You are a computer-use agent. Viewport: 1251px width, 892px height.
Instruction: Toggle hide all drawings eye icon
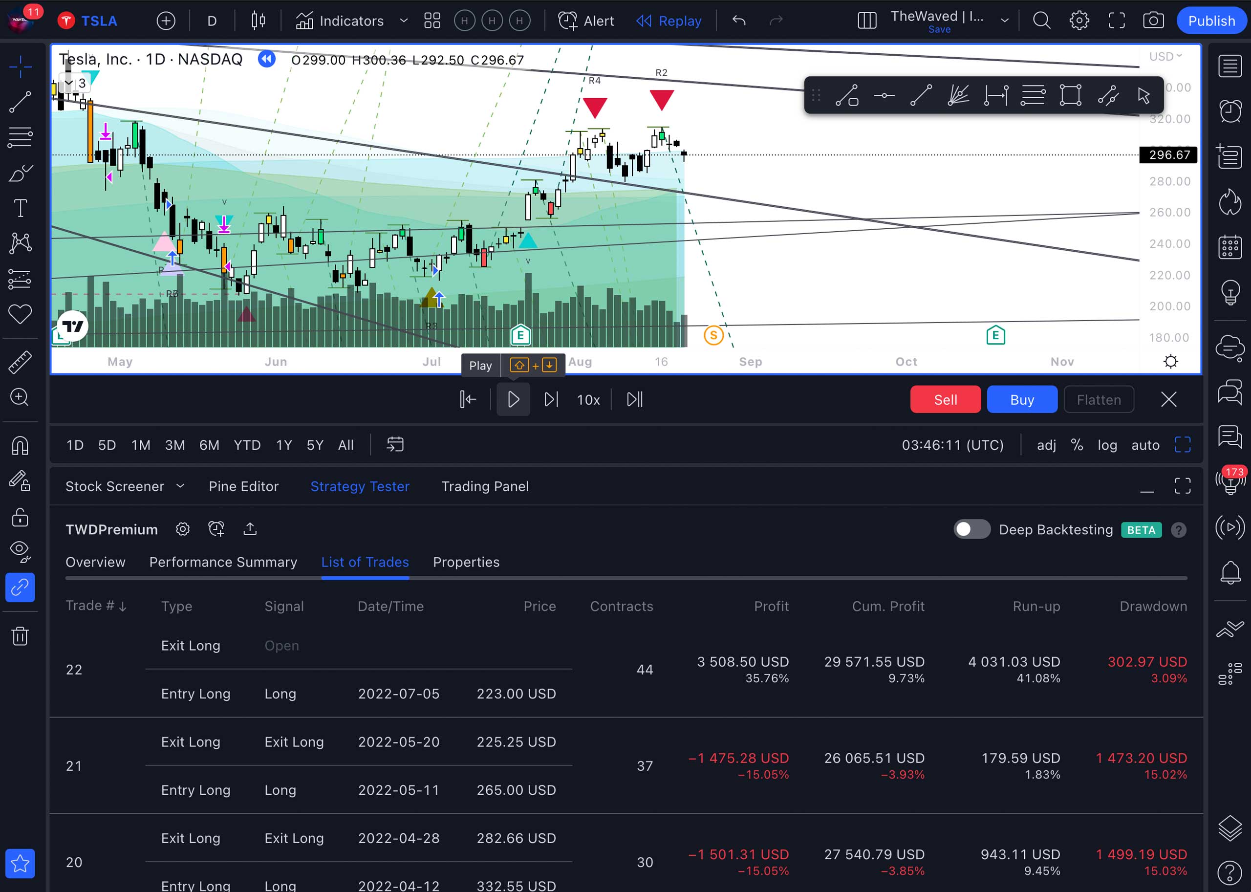pyautogui.click(x=21, y=551)
